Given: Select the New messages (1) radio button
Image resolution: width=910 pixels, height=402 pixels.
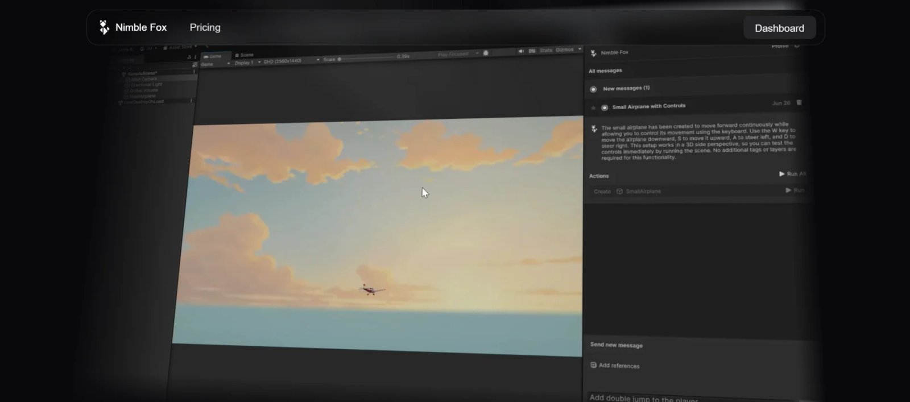Looking at the screenshot, I should tap(593, 89).
